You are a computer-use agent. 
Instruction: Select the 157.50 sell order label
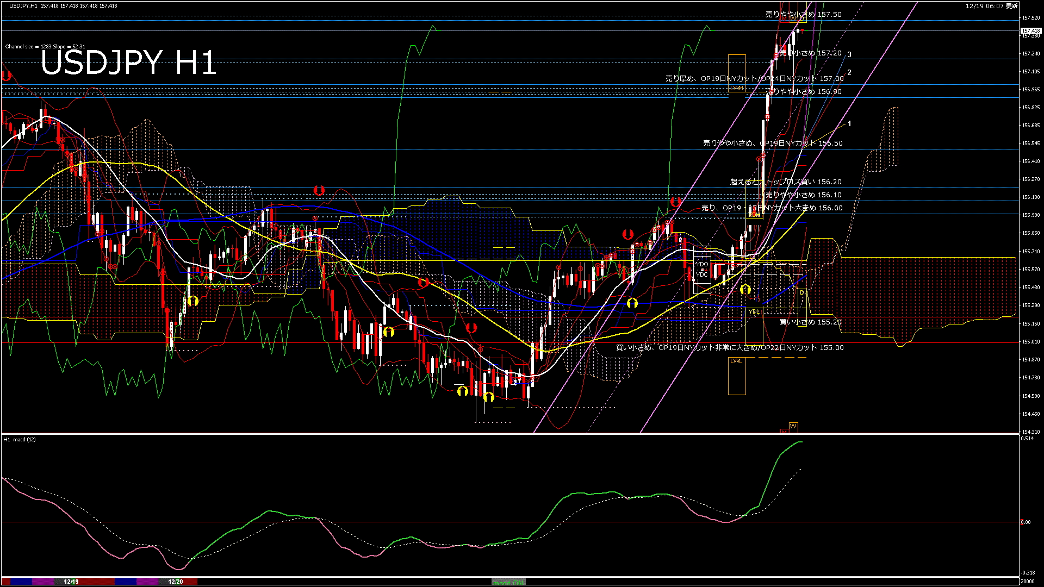pos(803,15)
